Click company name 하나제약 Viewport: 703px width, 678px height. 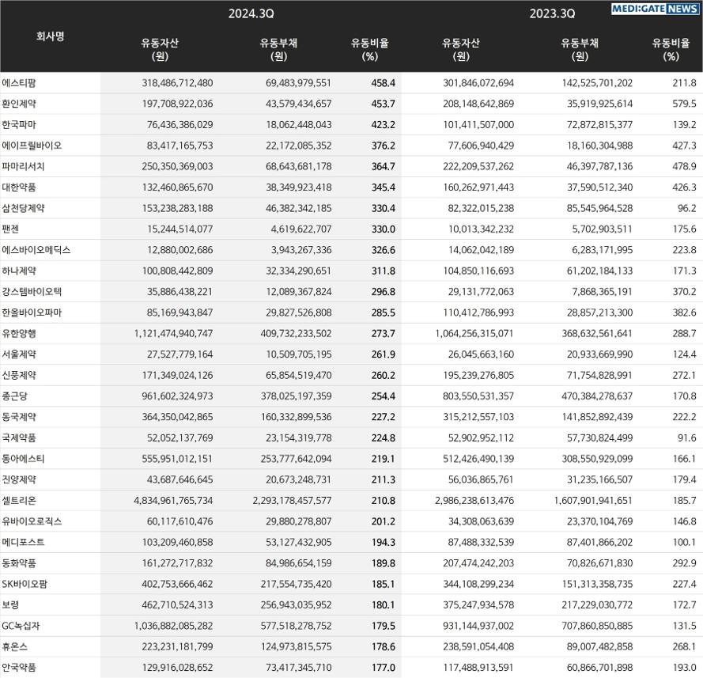(19, 271)
